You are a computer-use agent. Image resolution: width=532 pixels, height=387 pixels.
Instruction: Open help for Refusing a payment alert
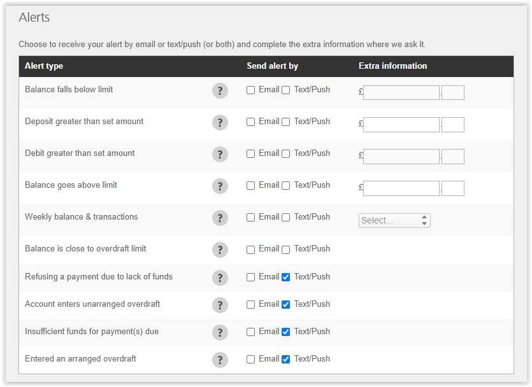tap(220, 278)
